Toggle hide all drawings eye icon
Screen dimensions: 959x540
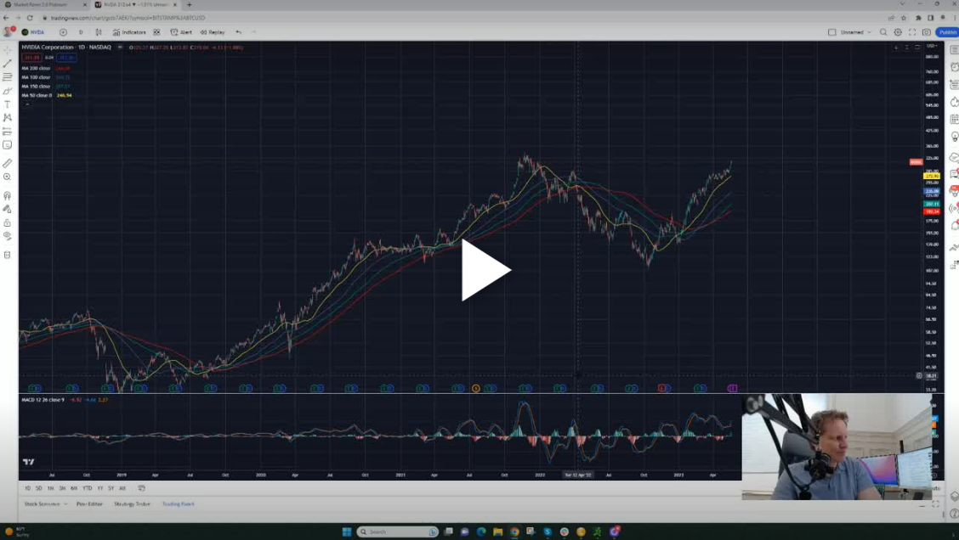click(x=8, y=236)
